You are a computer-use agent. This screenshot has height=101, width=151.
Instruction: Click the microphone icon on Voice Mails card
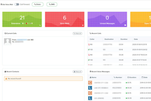tap(83, 25)
